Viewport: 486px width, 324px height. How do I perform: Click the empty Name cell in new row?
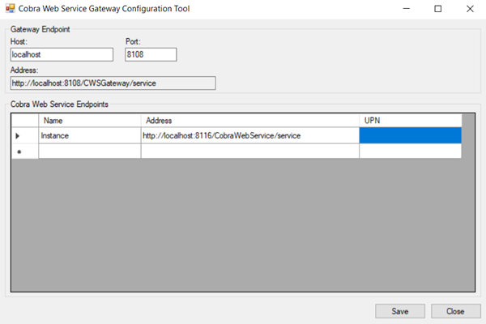[89, 151]
